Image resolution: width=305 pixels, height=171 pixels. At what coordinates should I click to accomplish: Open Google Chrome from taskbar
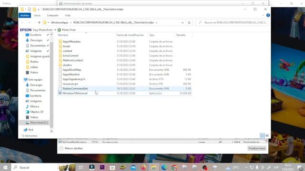click(174, 167)
